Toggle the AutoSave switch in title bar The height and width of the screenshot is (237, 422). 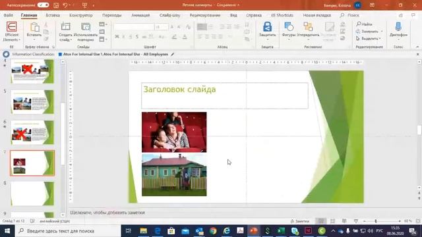click(x=43, y=5)
